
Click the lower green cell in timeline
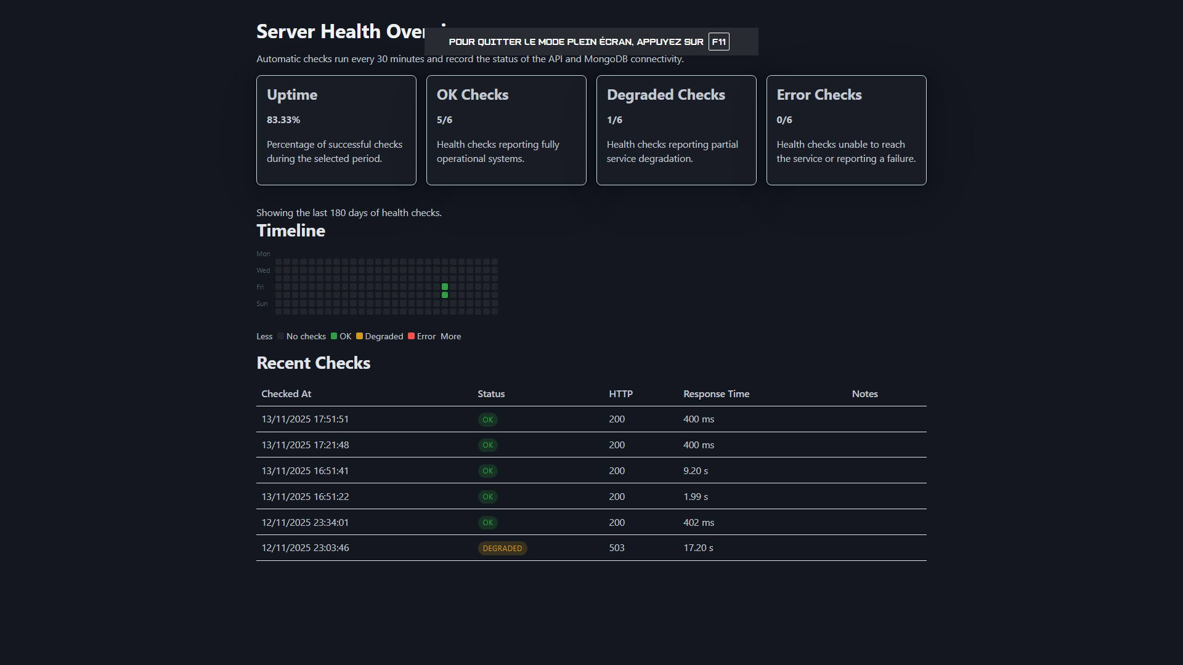click(445, 295)
